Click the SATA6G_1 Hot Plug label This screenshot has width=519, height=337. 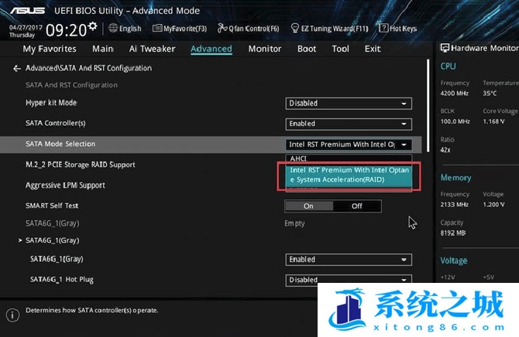(62, 280)
